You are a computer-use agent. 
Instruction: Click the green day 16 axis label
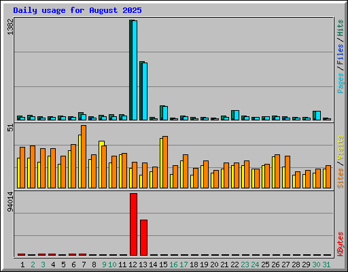pyautogui.click(x=173, y=265)
